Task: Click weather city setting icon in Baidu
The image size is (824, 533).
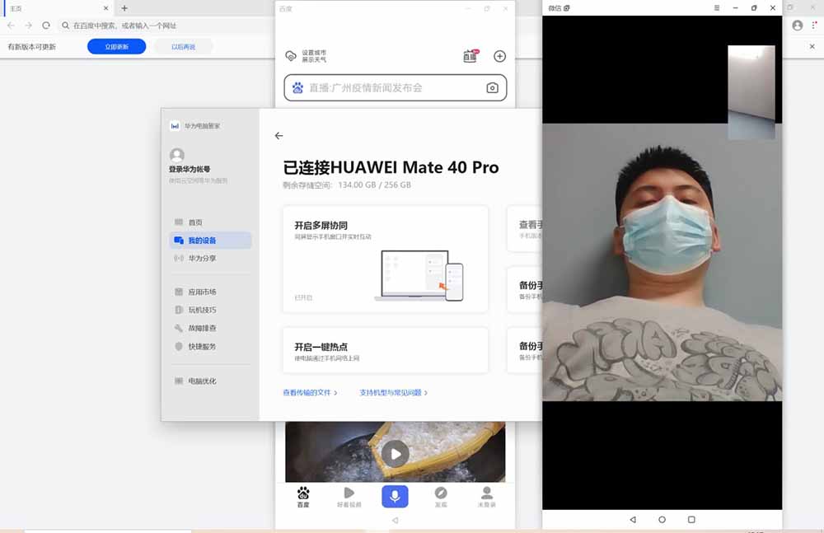Action: point(291,56)
